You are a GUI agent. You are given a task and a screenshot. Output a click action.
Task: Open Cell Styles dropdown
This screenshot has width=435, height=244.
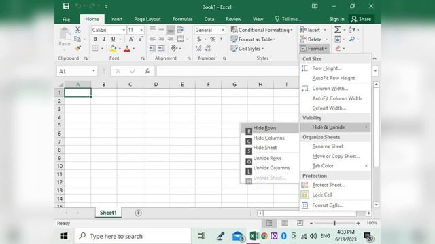[247, 48]
